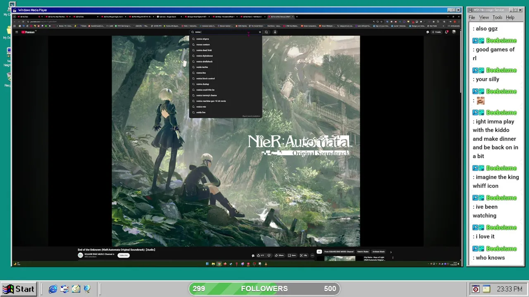Click the Windows 11 Start icon in stream taskbar
This screenshot has height=297, width=529.
click(x=207, y=264)
